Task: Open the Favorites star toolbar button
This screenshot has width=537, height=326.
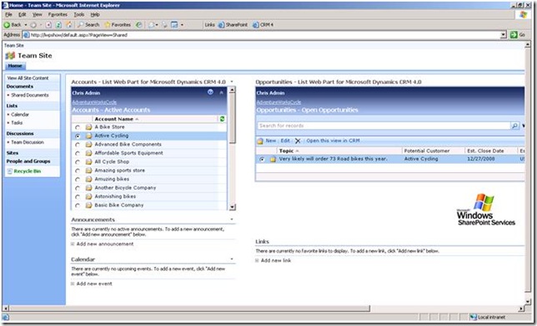Action: (118, 25)
